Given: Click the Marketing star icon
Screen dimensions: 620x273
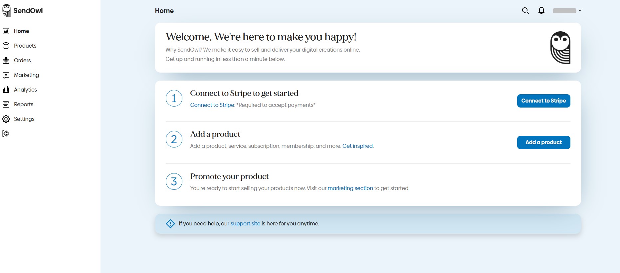Looking at the screenshot, I should 6,75.
